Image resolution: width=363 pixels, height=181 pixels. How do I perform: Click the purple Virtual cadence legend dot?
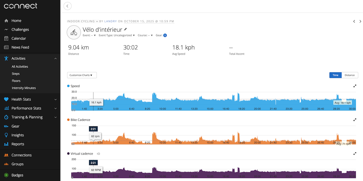click(68, 153)
